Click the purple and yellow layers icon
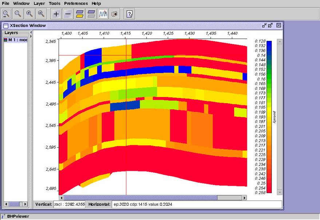320x220 pixels. [x=80, y=14]
